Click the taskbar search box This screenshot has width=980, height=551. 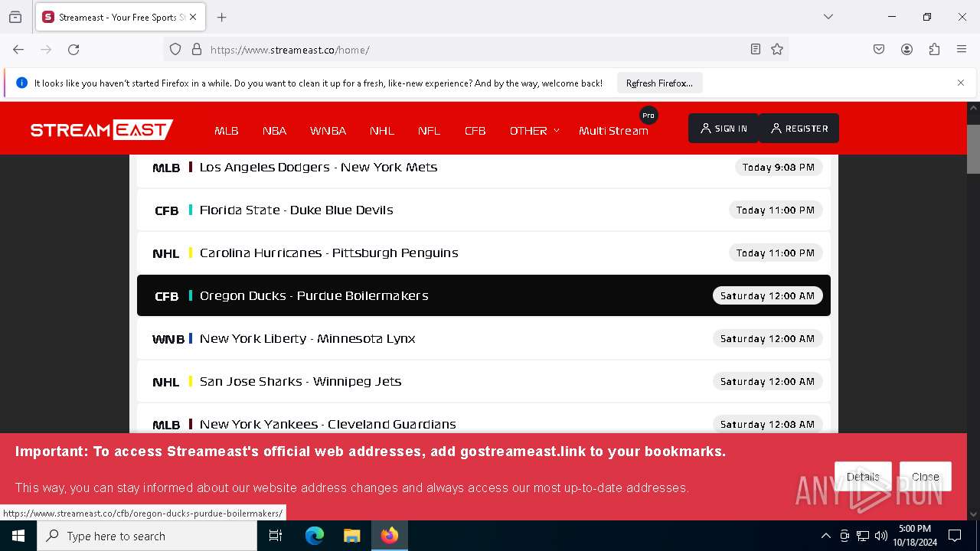coord(147,536)
